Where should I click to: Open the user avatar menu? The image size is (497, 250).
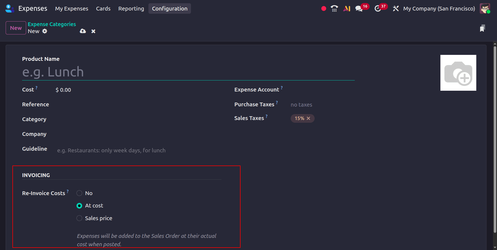(485, 9)
